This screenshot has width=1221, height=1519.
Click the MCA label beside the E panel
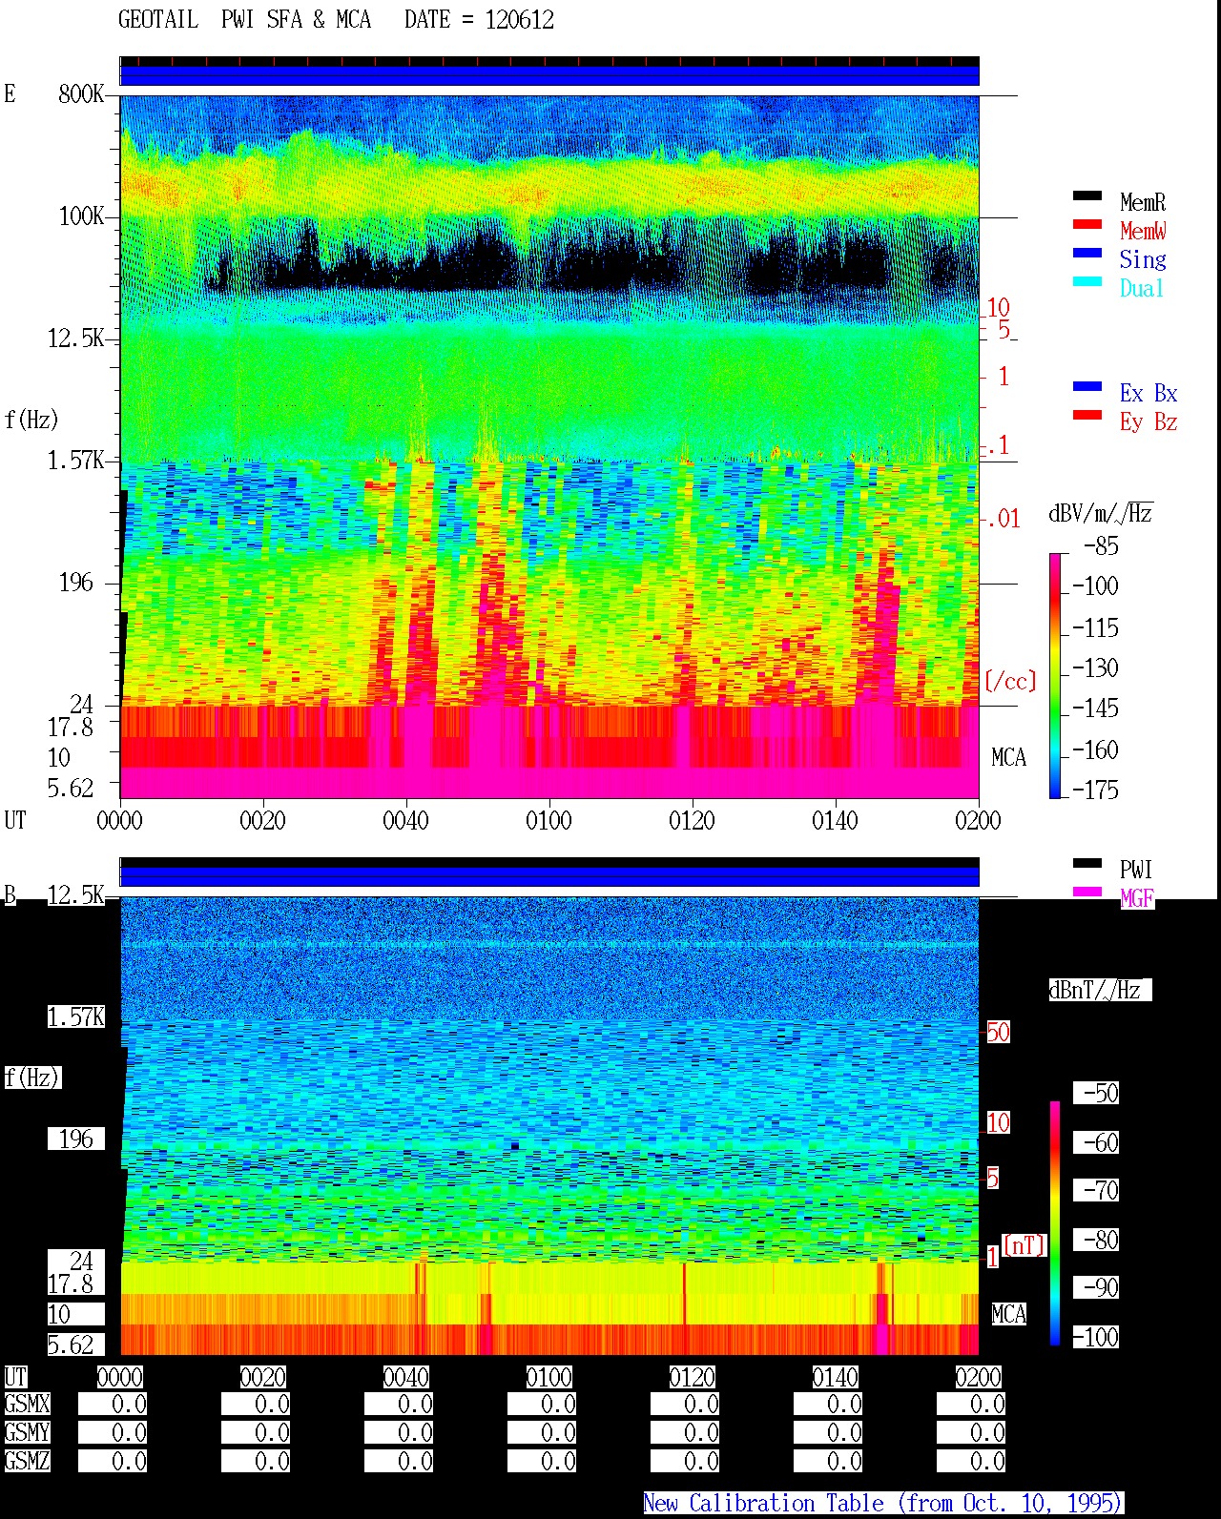pyautogui.click(x=1008, y=758)
